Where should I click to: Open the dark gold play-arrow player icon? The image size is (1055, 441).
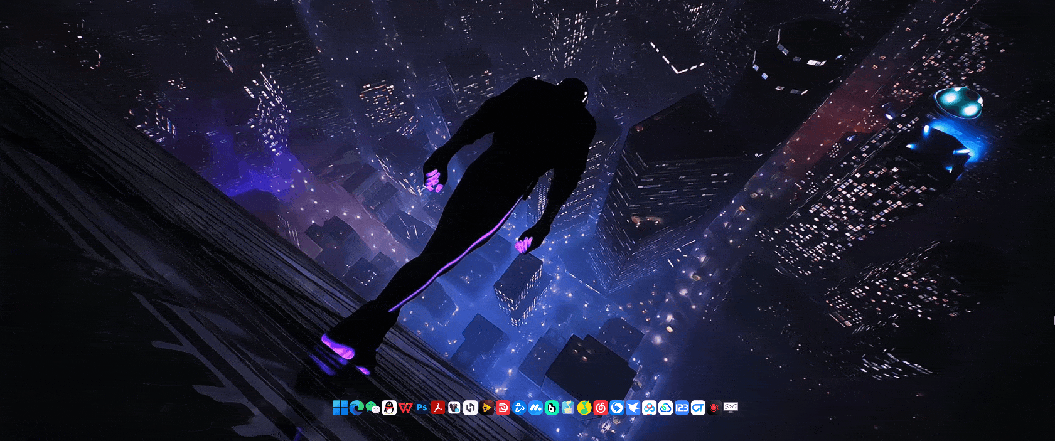click(487, 408)
